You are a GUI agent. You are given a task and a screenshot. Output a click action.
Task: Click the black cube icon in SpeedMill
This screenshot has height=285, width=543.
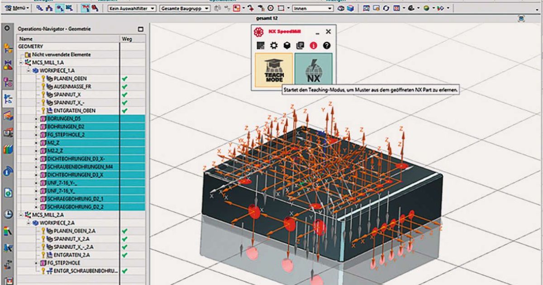[286, 46]
